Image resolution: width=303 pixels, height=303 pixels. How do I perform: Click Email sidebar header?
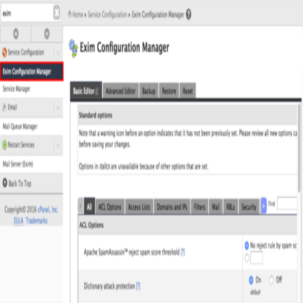click(x=31, y=107)
